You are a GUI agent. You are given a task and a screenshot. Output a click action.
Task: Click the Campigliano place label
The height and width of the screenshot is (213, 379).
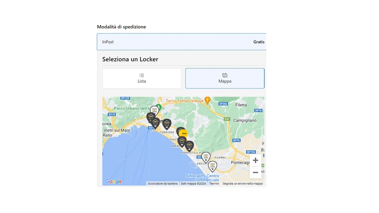[x=245, y=120]
